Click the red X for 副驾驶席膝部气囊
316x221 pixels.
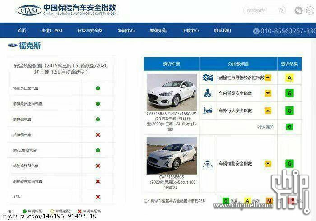point(98,181)
